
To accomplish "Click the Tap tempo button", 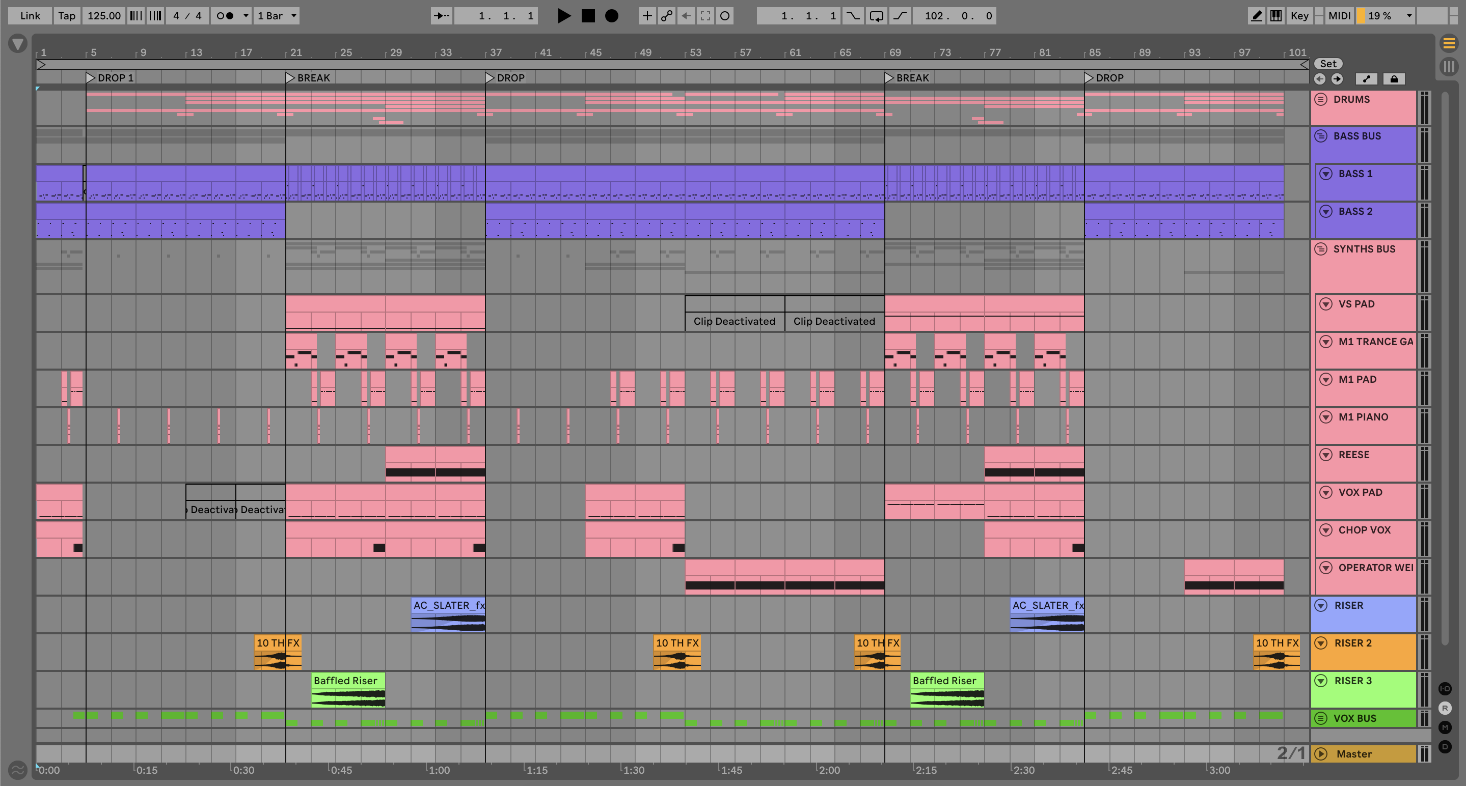I will point(67,16).
